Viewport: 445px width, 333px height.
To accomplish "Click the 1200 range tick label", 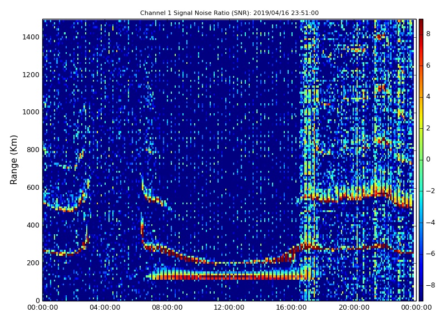I will [x=31, y=75].
